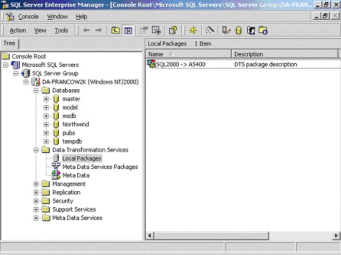Click the Export List toolbar icon
341x255 pixels.
[156, 31]
